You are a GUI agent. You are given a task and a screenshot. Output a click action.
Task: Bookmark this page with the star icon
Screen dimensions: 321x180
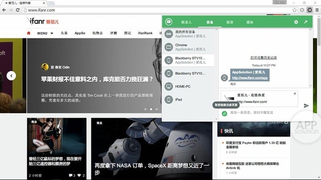(x=294, y=10)
